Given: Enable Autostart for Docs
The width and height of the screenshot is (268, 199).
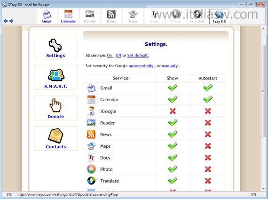Looking at the screenshot, I should [208, 158].
